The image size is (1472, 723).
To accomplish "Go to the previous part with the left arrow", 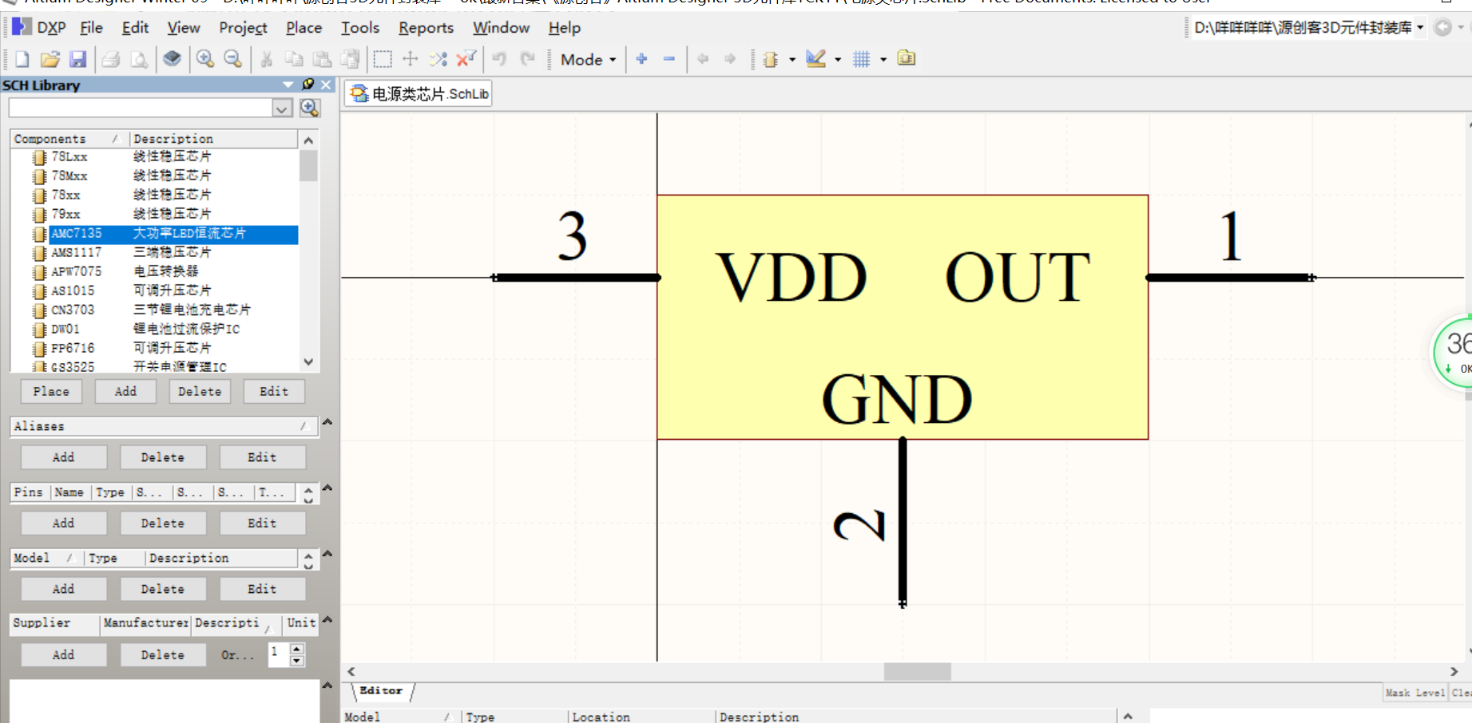I will click(703, 59).
